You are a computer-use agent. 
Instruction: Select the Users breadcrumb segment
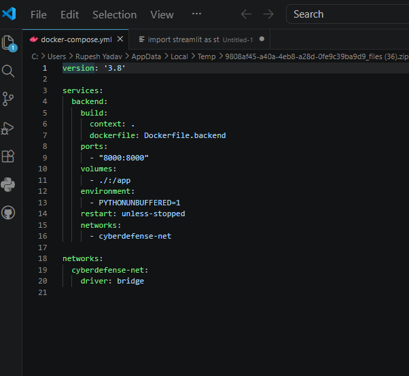56,56
